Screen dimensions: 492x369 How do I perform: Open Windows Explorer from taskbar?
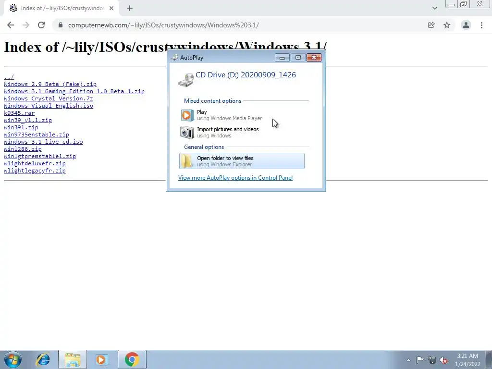point(73,359)
